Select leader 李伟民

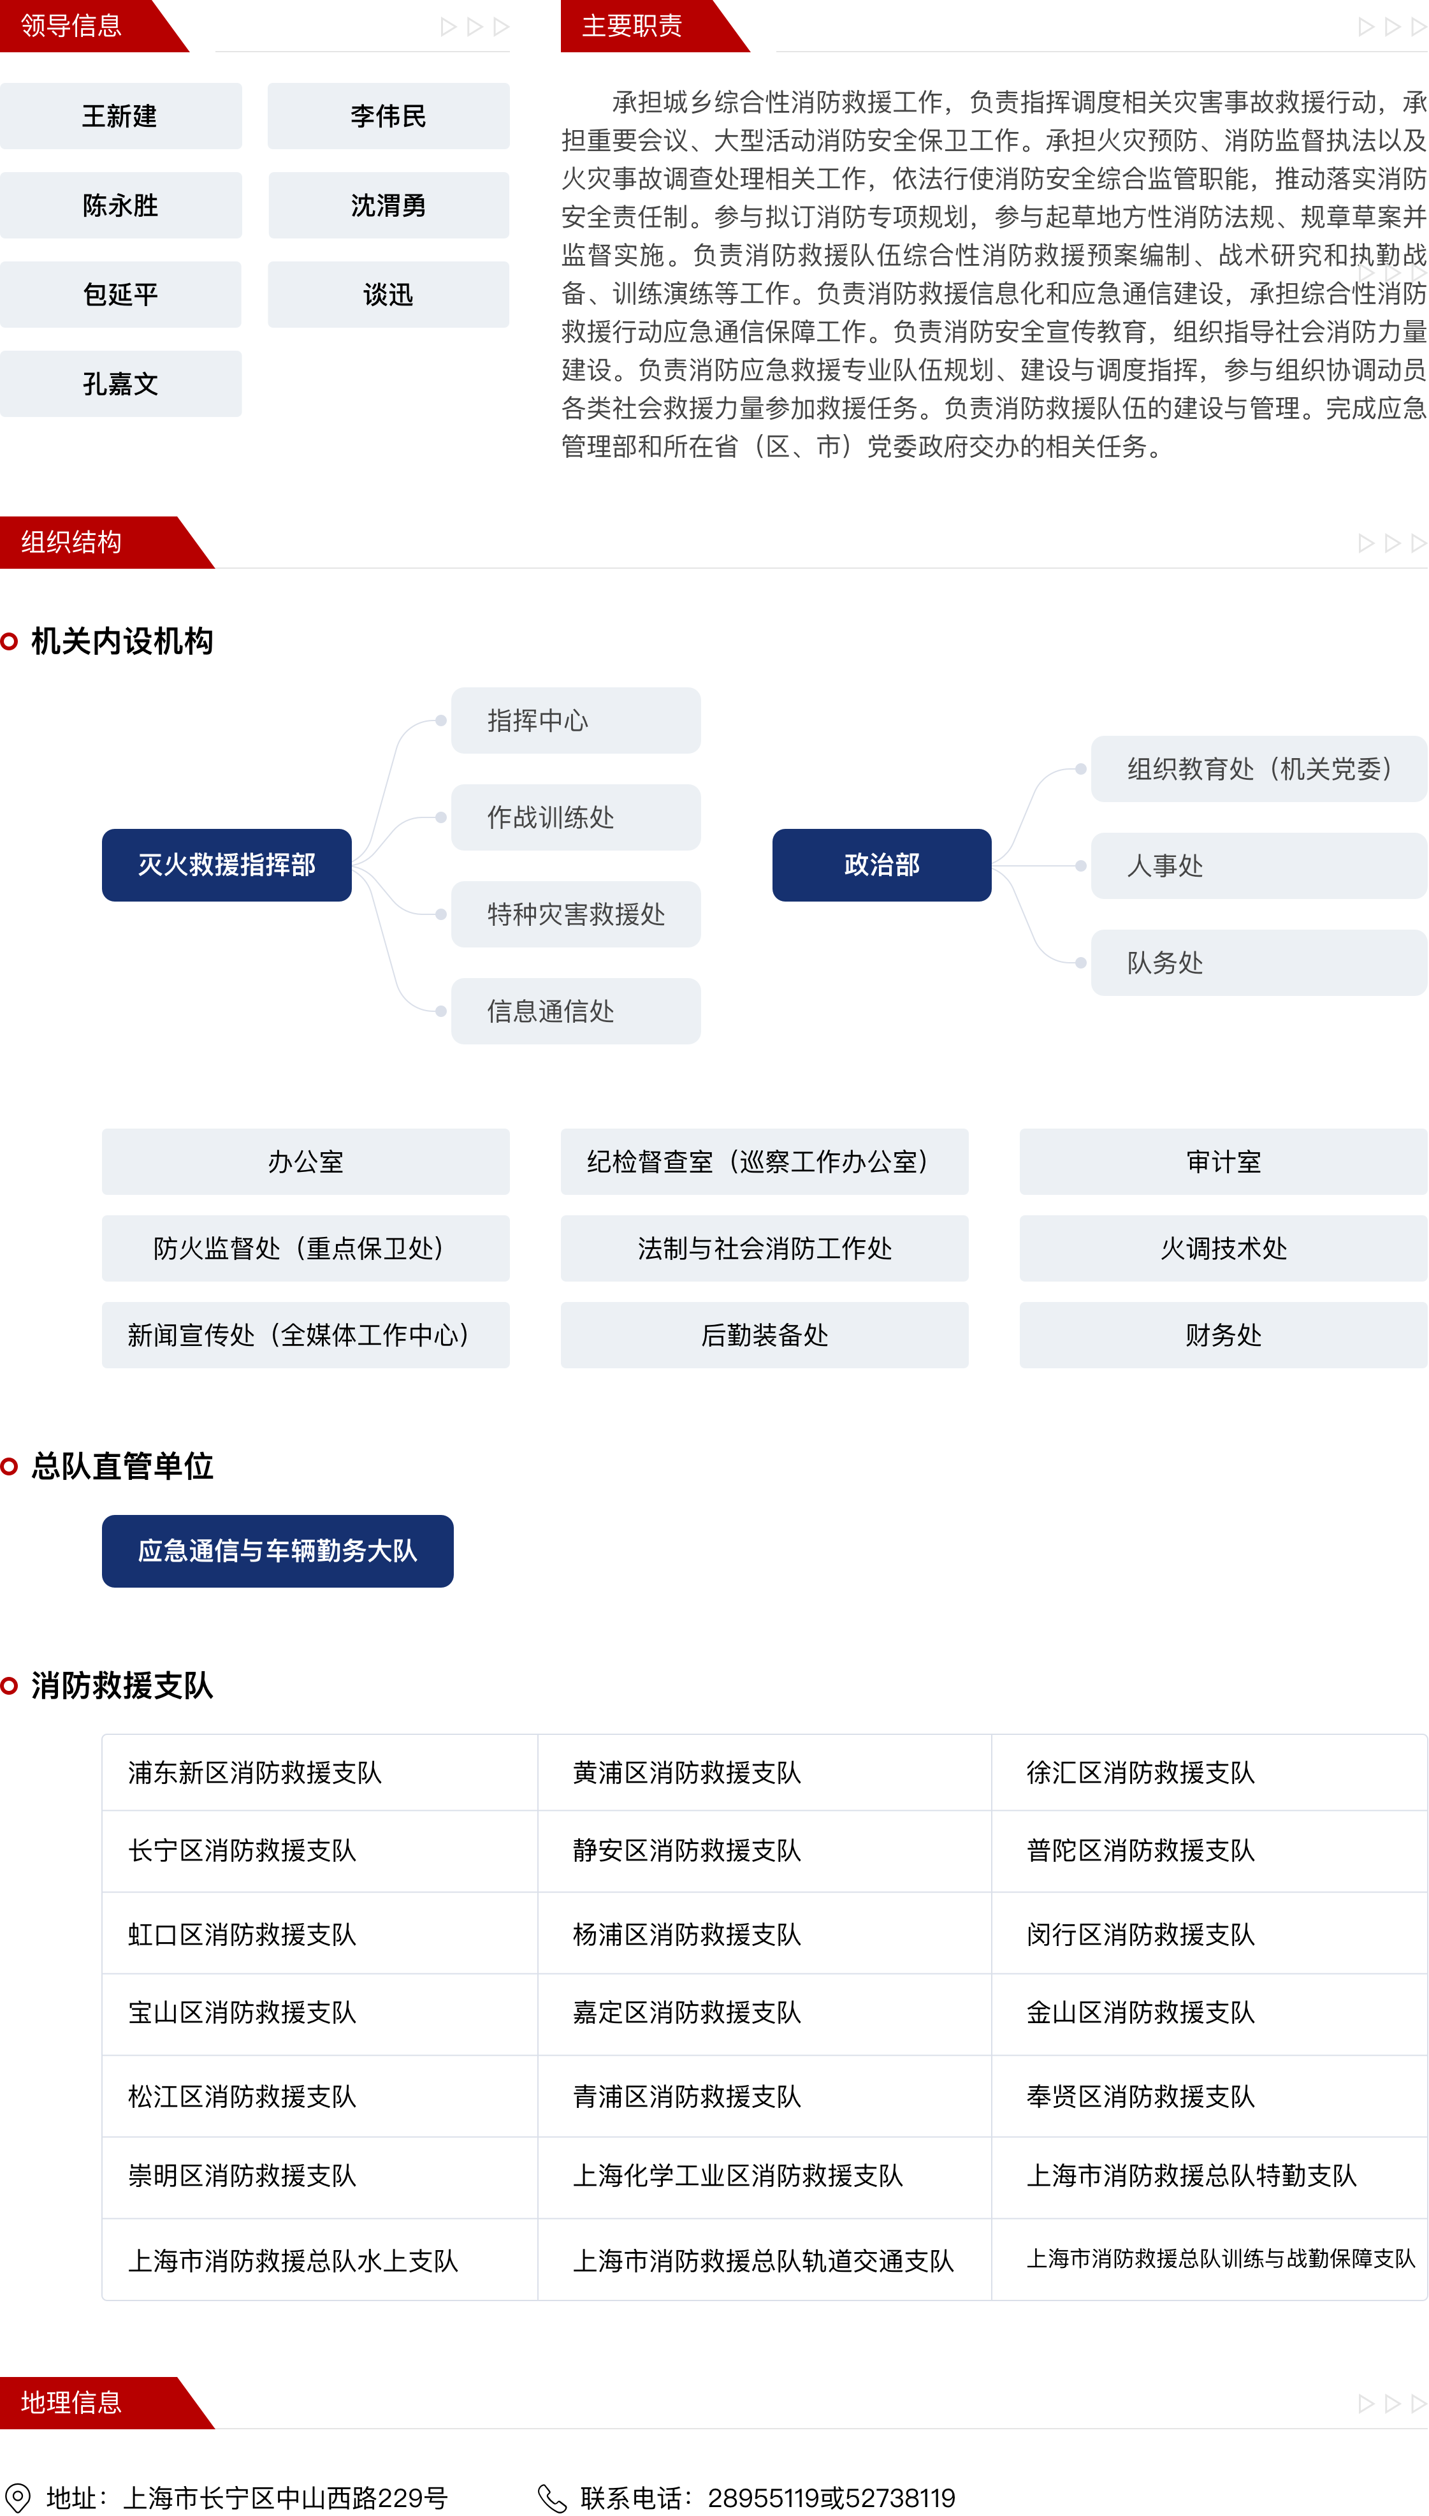point(389,116)
